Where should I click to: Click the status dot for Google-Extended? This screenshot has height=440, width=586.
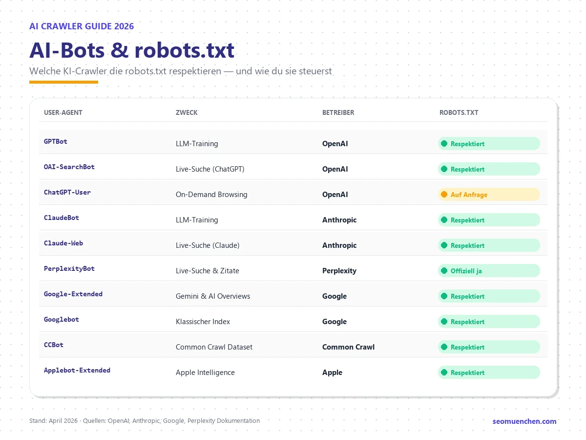(x=444, y=296)
